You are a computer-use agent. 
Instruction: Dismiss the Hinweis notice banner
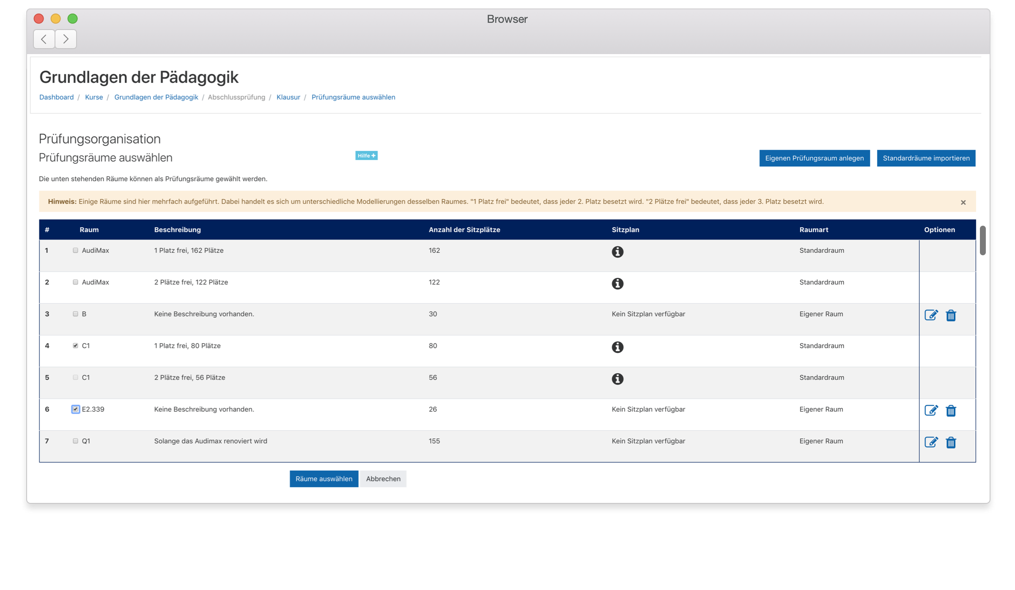(963, 202)
